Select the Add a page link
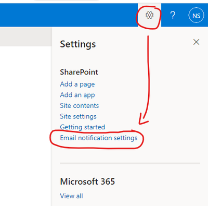 pos(77,84)
